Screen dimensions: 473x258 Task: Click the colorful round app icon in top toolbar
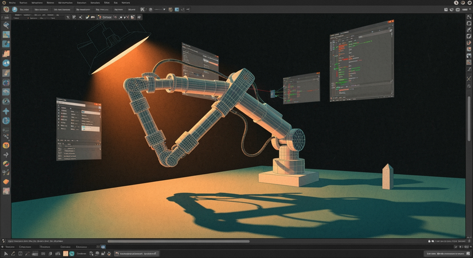[6, 9]
